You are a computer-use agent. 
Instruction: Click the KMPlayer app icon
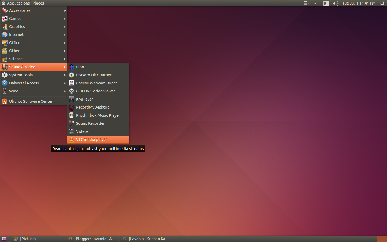pyautogui.click(x=71, y=99)
